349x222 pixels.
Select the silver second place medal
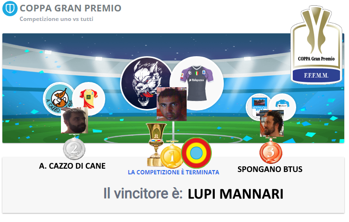pos(74,148)
